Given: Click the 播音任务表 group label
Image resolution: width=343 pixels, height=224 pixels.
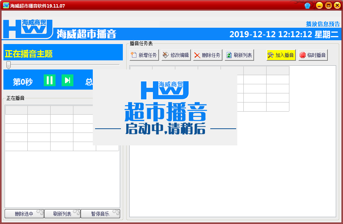Looking at the screenshot, I should click(x=141, y=43).
